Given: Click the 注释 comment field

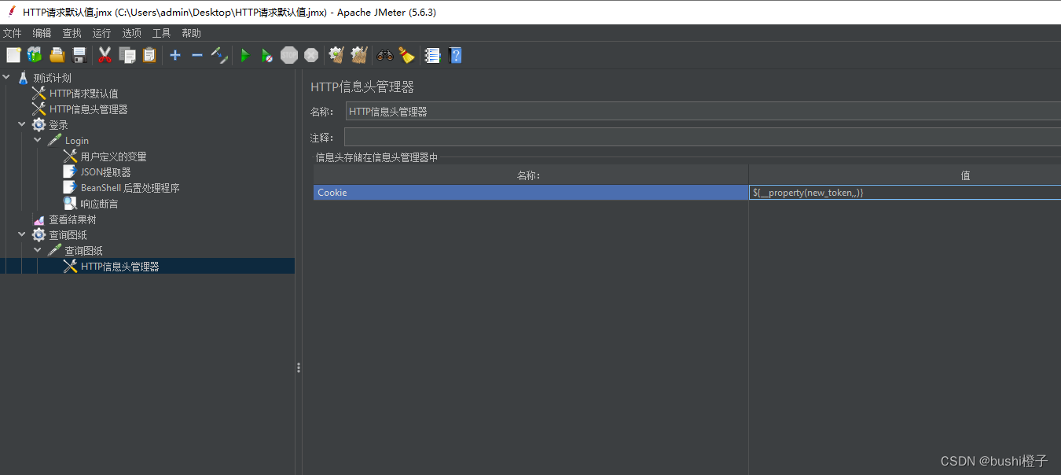Looking at the screenshot, I should pos(703,138).
